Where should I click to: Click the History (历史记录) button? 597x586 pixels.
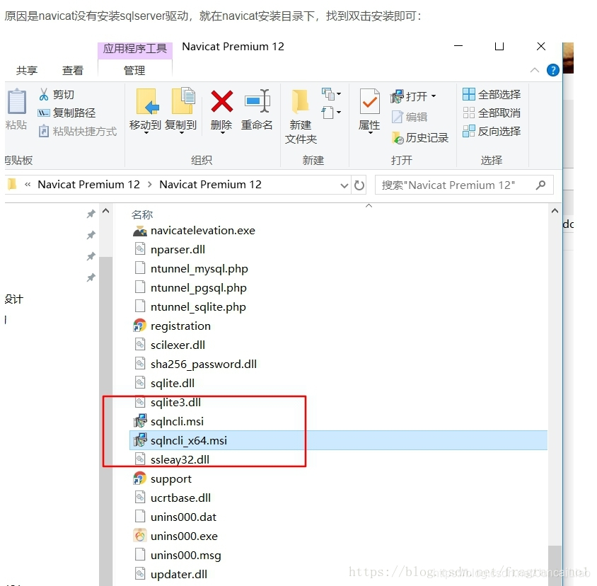[420, 138]
